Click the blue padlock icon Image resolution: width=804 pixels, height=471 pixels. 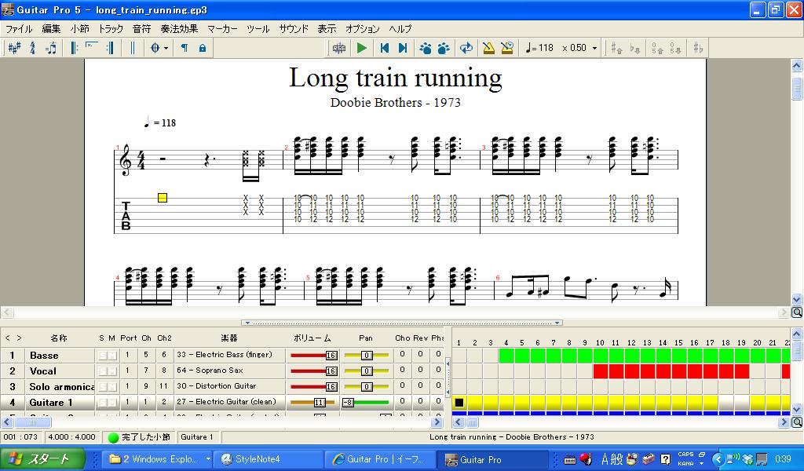pos(203,48)
